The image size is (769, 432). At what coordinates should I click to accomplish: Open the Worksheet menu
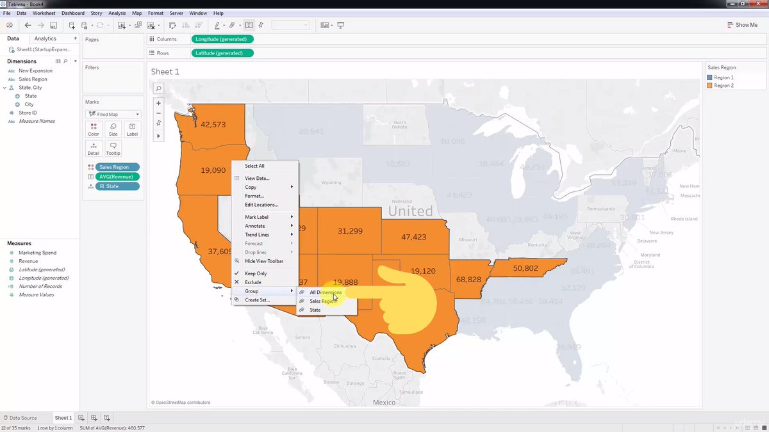coord(44,13)
